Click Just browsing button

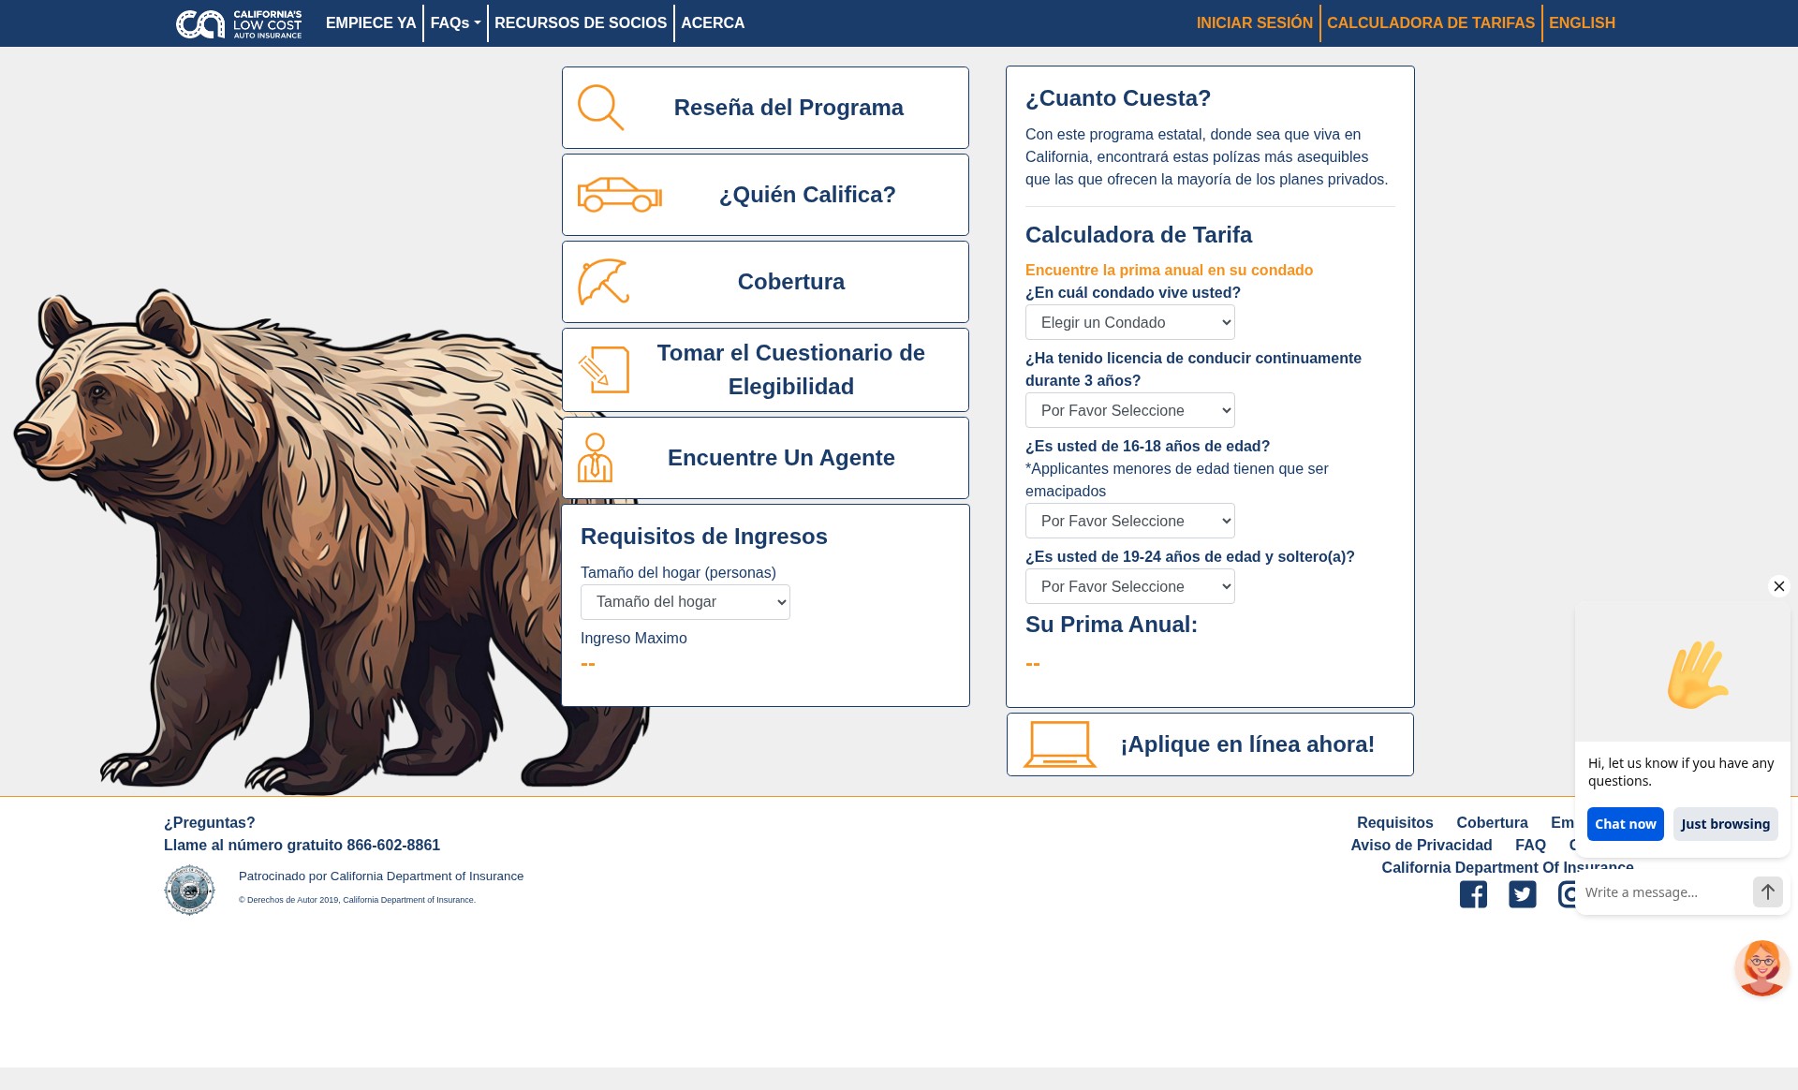pos(1725,824)
